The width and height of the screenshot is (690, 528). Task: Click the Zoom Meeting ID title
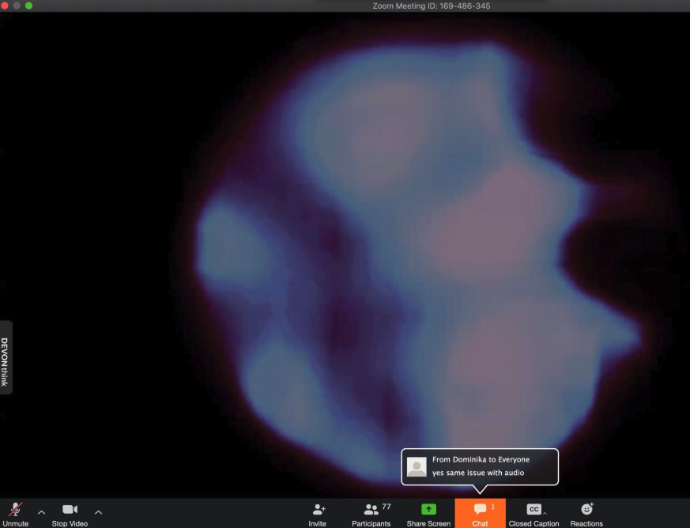(x=432, y=6)
